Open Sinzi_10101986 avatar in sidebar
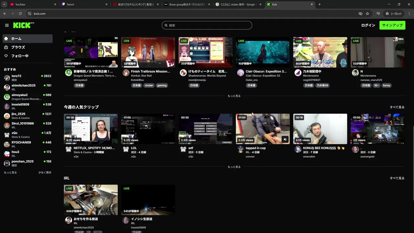This screenshot has width=414, height=233. point(7,125)
